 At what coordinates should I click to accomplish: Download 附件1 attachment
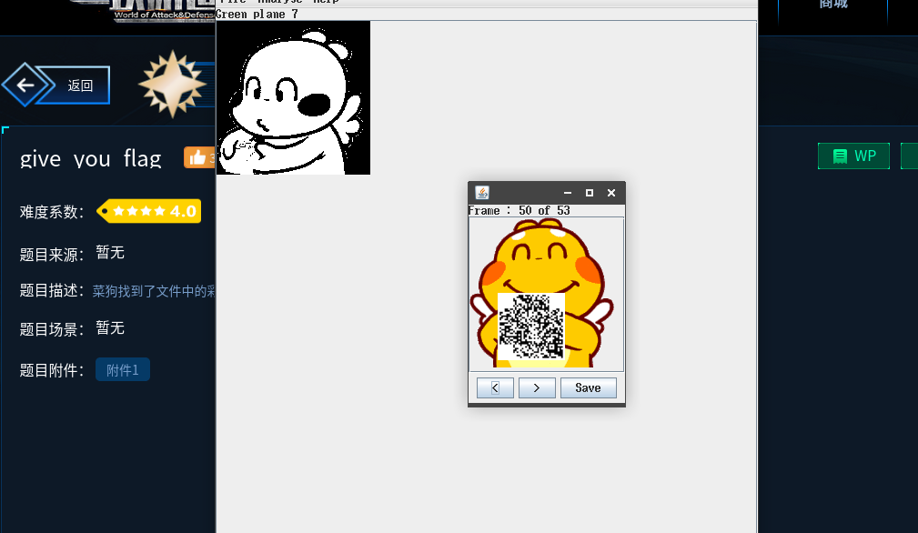click(122, 370)
